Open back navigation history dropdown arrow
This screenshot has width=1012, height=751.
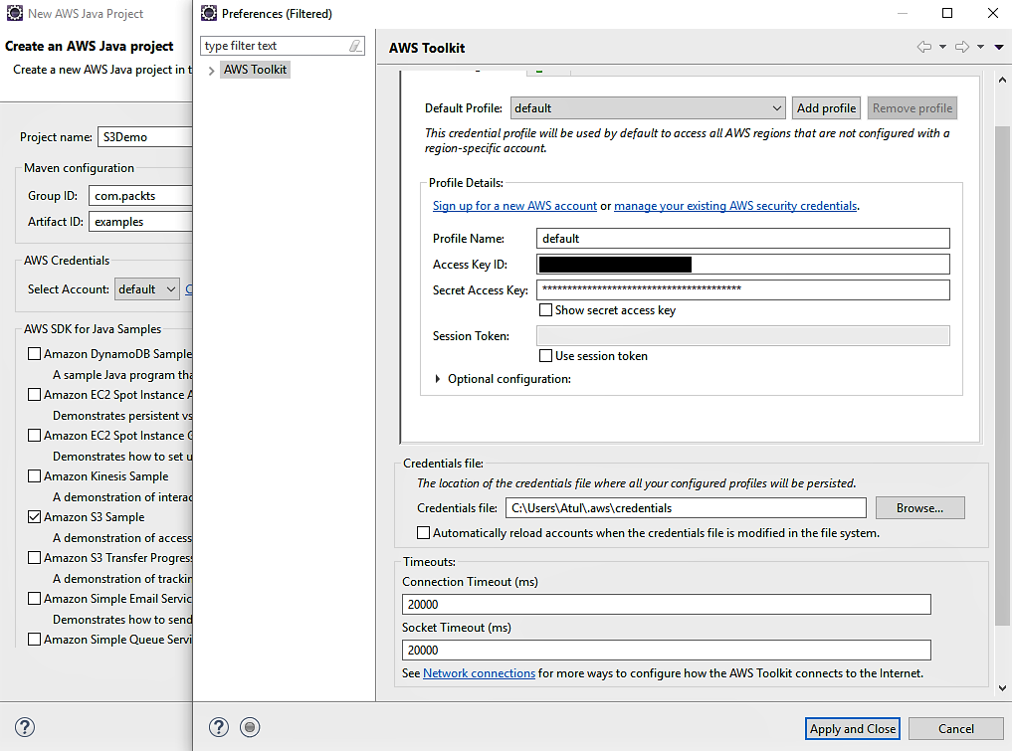pyautogui.click(x=942, y=47)
